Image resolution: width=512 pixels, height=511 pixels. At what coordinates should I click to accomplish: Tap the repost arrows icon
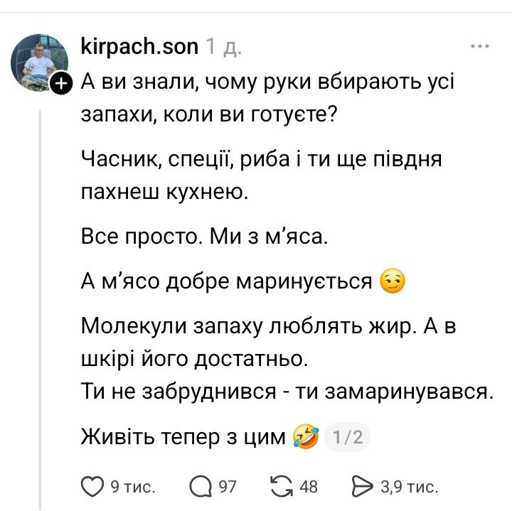pos(284,486)
